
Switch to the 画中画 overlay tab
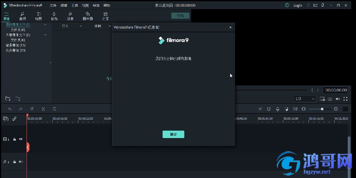88,16
